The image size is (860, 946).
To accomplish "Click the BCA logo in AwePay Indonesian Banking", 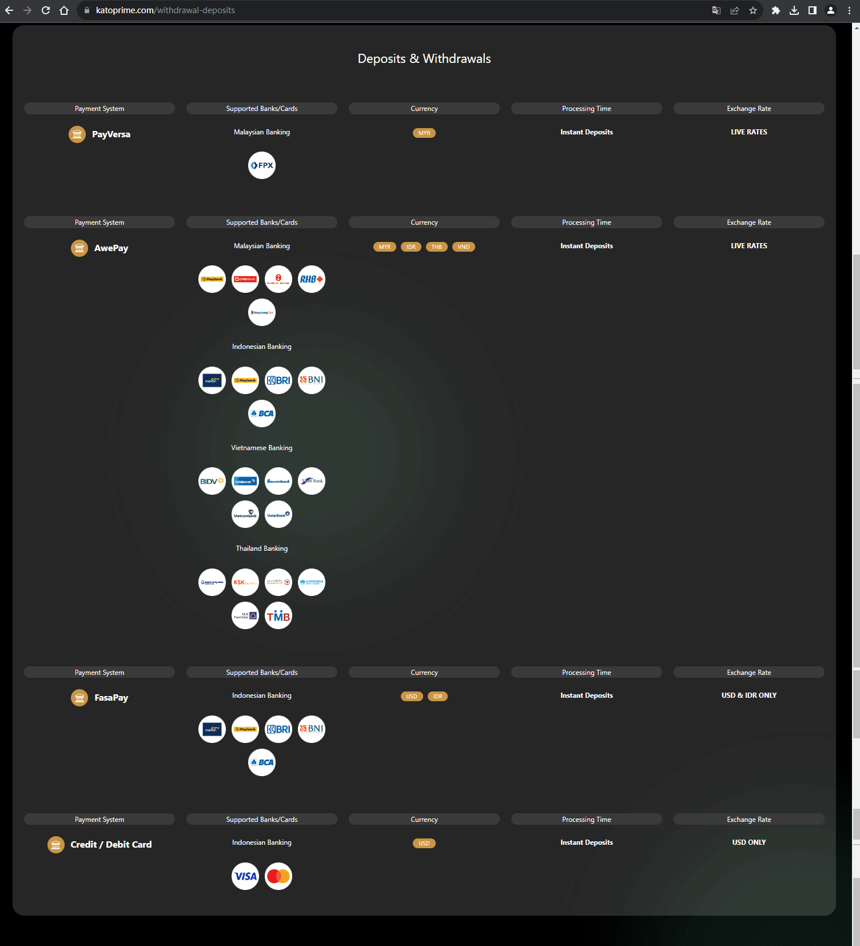I will pos(262,414).
